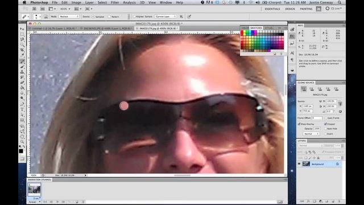The height and width of the screenshot is (205, 364).
Task: Select the Zoom tool in the toolbox
Action: (x=22, y=142)
